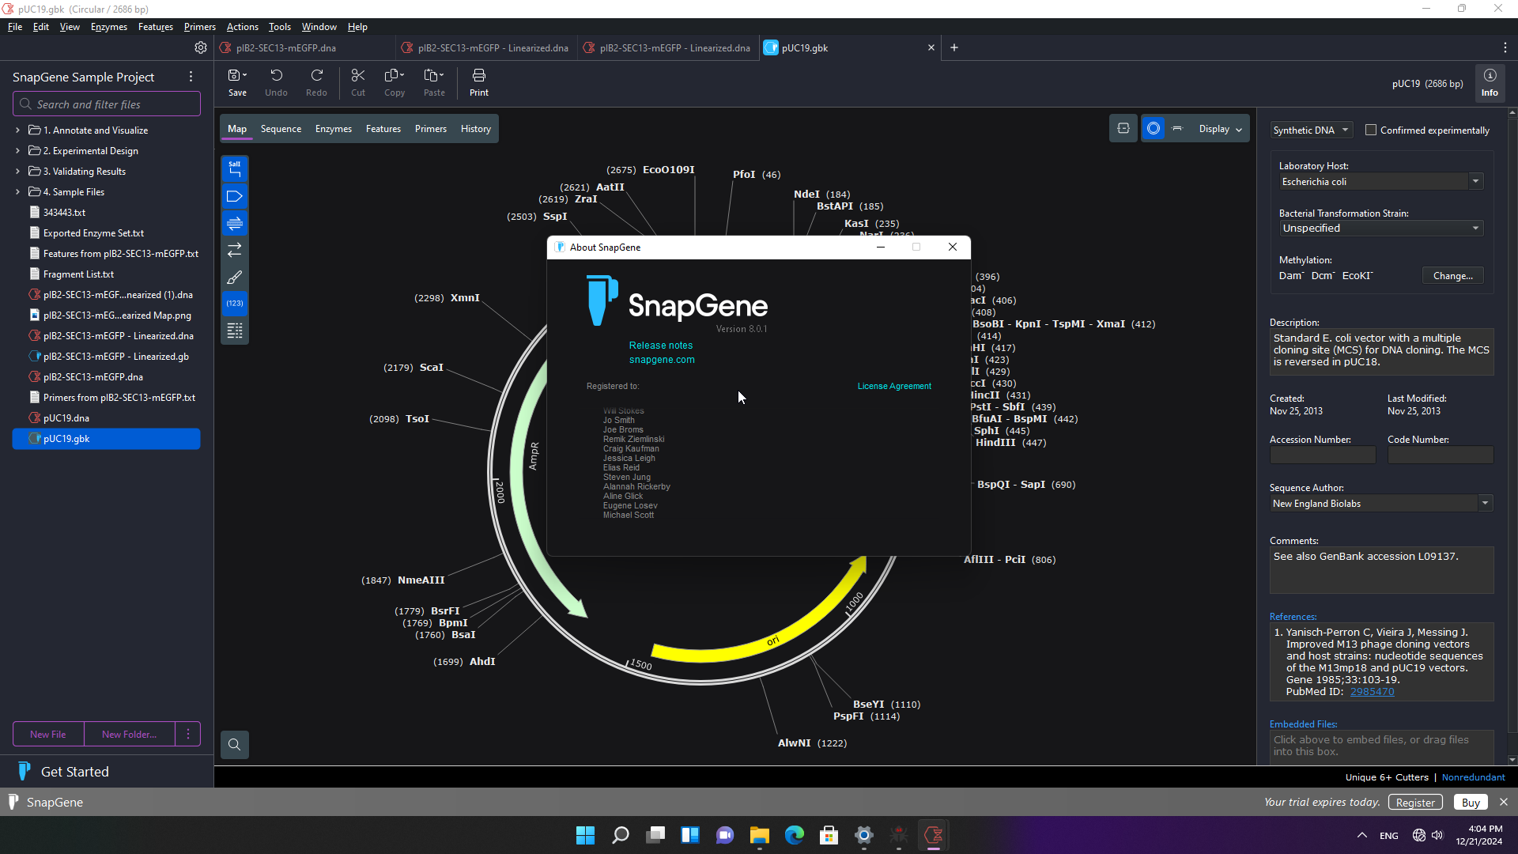Open the License Agreement link
Screen dimensions: 1518x854
click(894, 386)
